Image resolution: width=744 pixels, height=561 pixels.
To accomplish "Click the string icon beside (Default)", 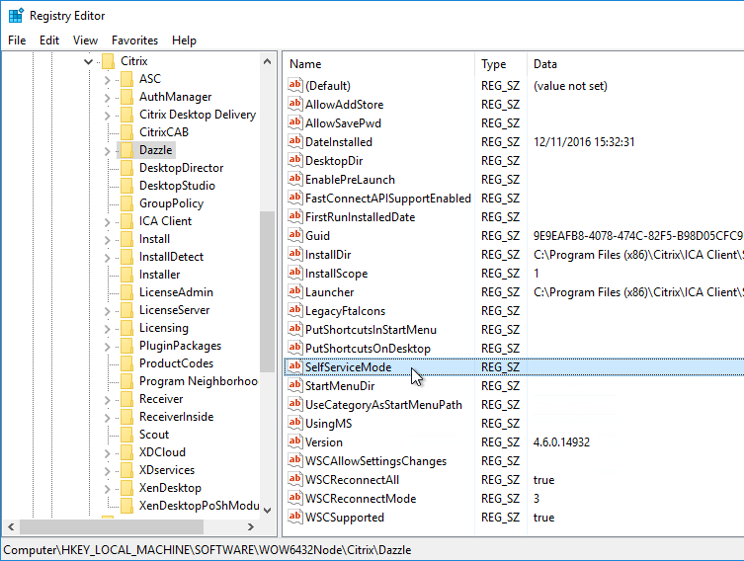I will [295, 85].
